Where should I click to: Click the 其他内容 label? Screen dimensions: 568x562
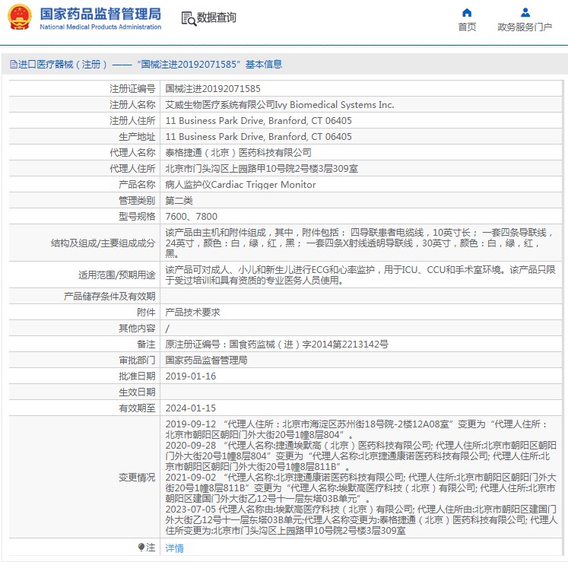[x=137, y=329]
